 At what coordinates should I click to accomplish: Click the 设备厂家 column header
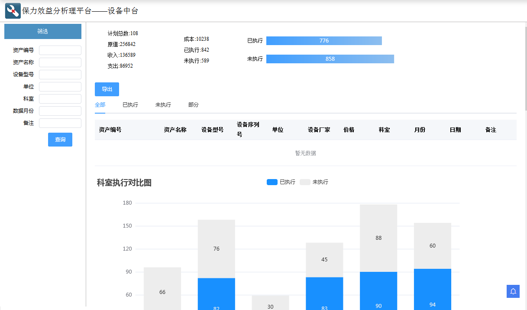319,130
